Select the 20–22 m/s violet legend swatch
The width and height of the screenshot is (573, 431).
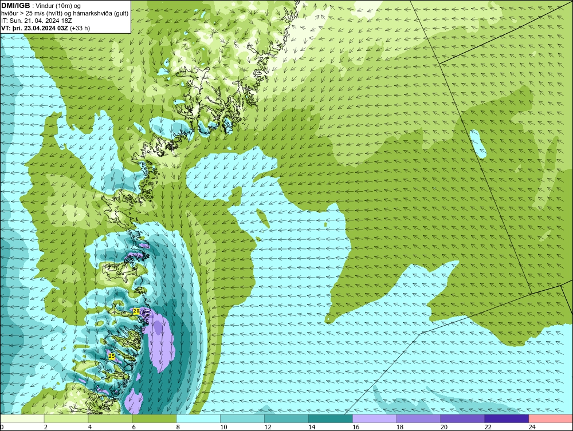point(462,418)
